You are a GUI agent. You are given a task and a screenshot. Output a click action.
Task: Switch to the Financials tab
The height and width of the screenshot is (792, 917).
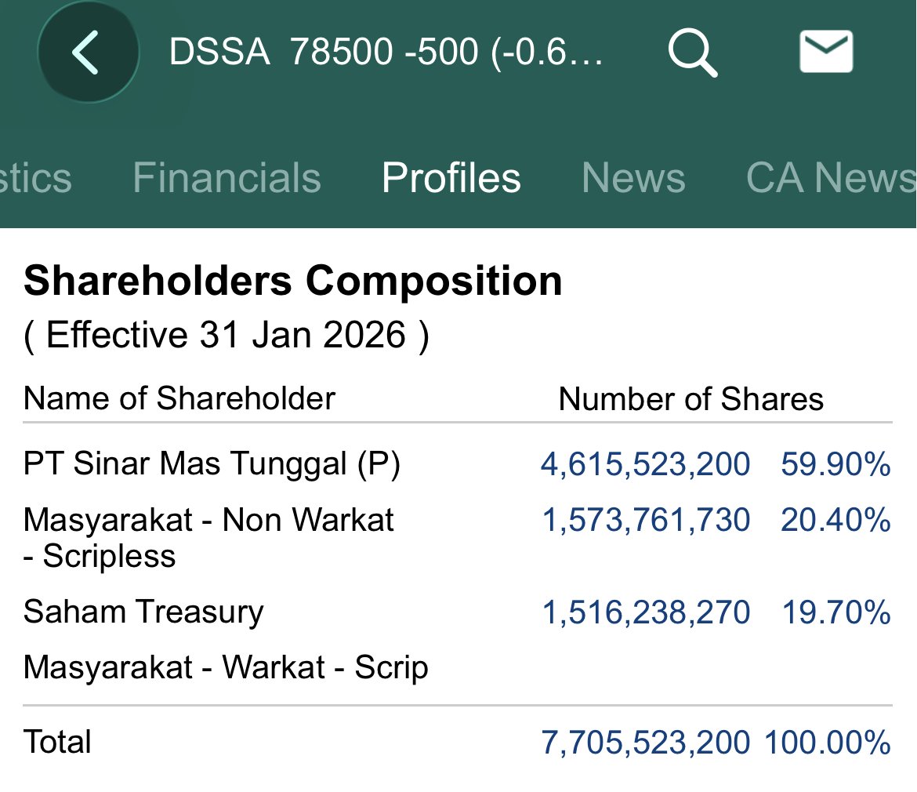click(x=227, y=177)
